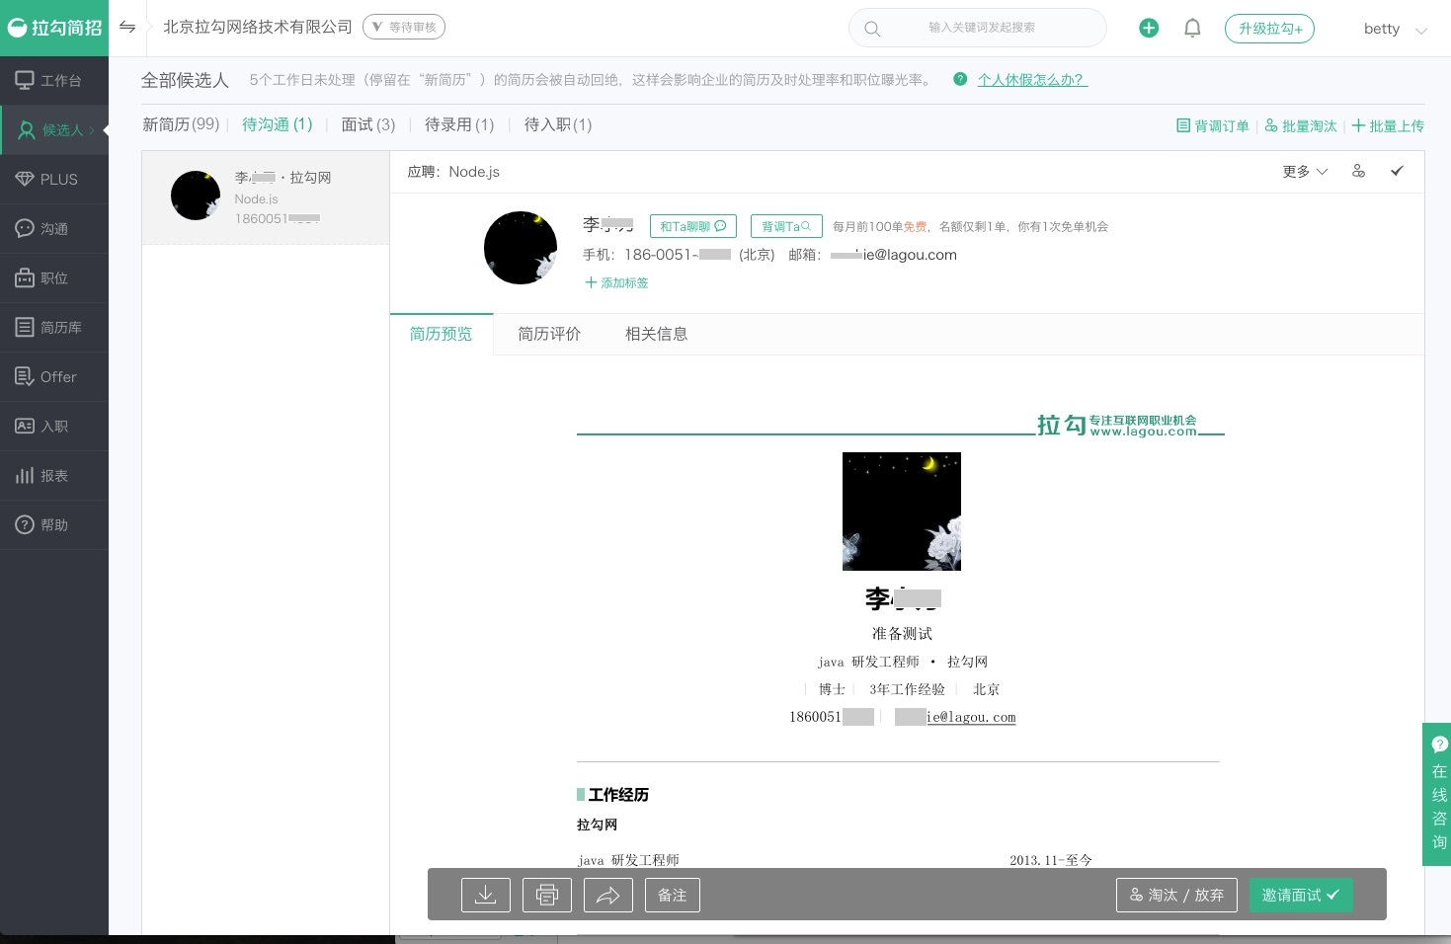Focus the keyword search field
The image size is (1451, 944).
tap(978, 28)
